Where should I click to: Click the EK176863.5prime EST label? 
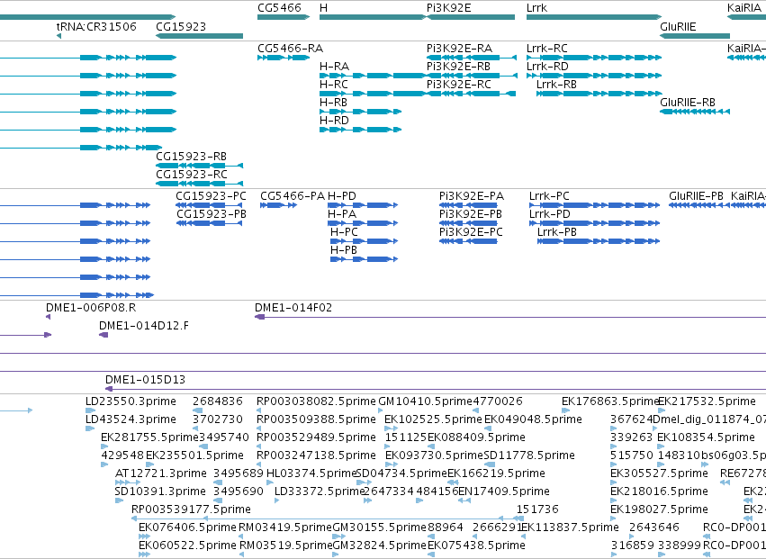coord(610,401)
